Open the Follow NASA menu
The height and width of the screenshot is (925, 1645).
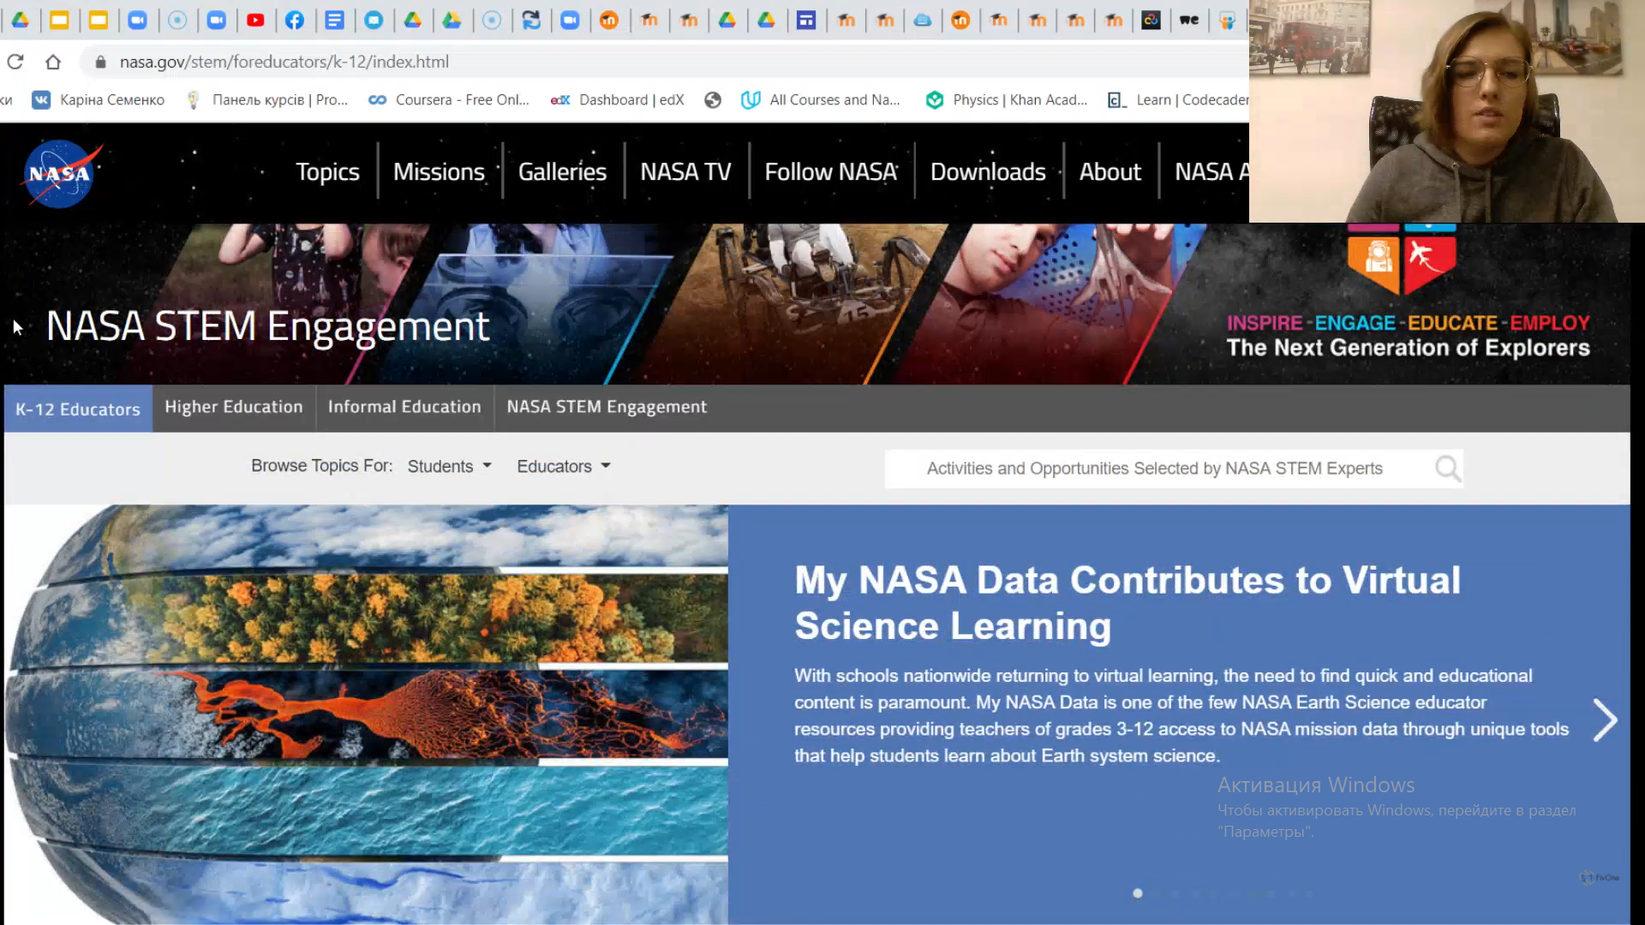831,171
